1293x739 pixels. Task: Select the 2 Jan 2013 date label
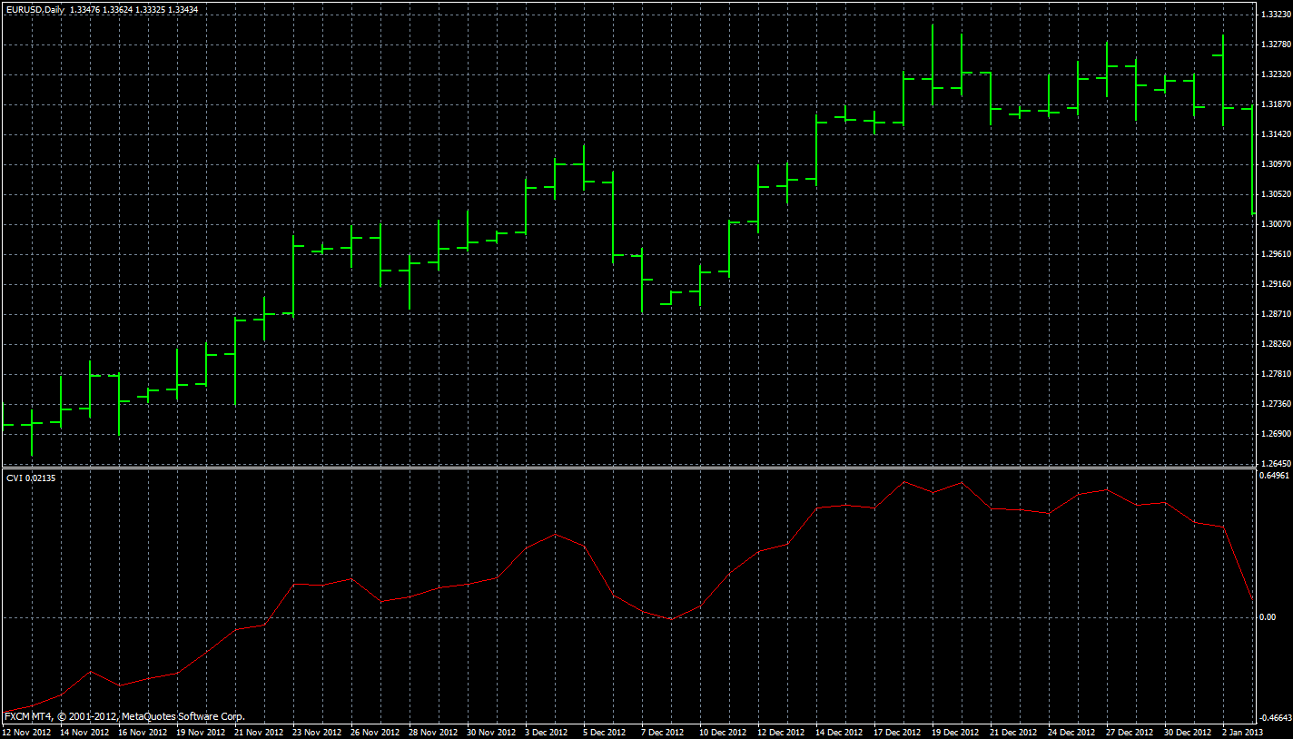tap(1244, 732)
